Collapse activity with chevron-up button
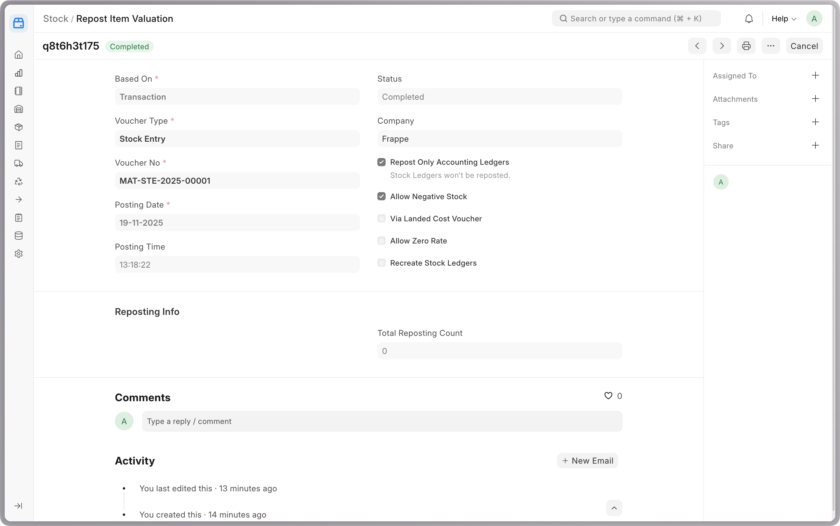This screenshot has width=840, height=526. [614, 508]
